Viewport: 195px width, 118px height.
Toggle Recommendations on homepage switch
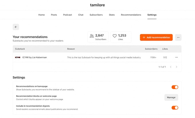coord(175,87)
